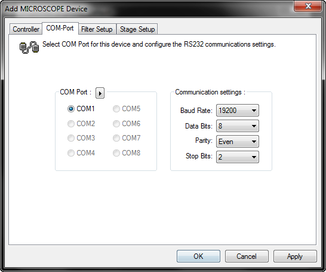Click the Apply button
The width and height of the screenshot is (326, 272).
pos(295,256)
